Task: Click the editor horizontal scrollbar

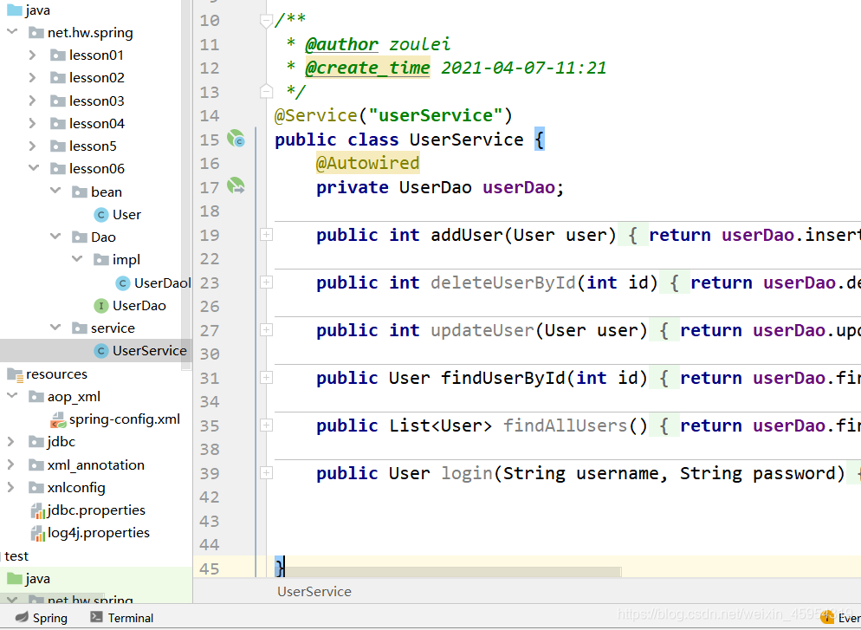Action: point(454,572)
